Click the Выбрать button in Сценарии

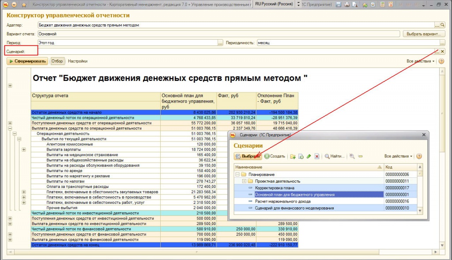point(248,156)
